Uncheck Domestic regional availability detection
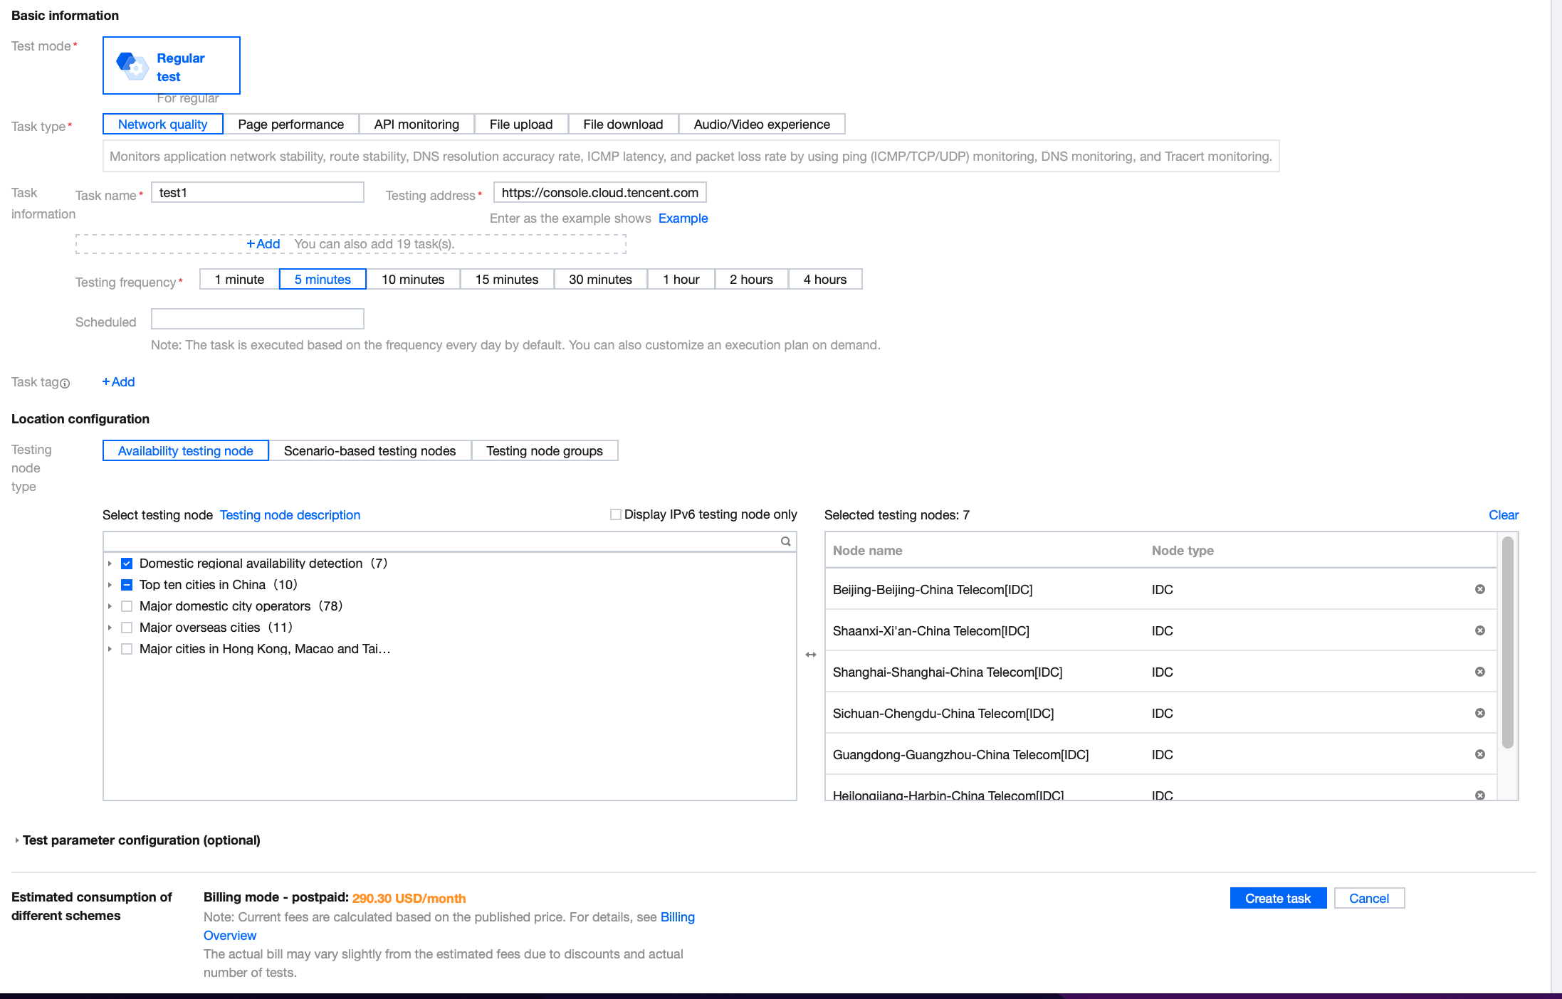 127,564
